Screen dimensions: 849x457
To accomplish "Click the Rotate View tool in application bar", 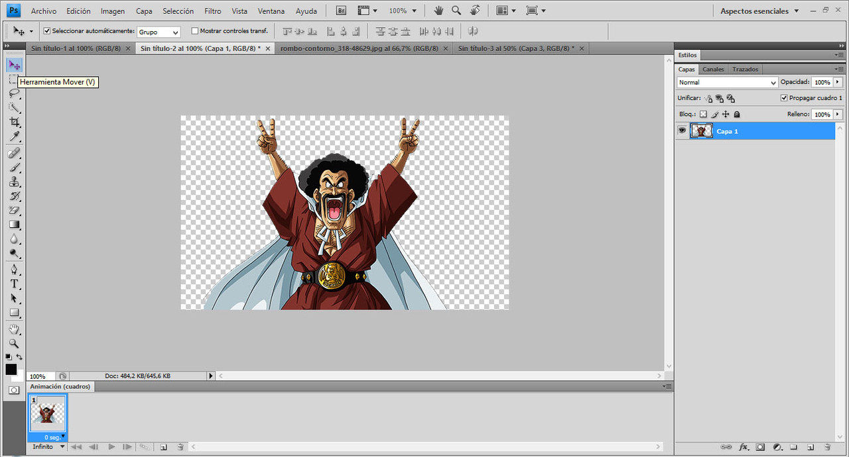I will [475, 11].
